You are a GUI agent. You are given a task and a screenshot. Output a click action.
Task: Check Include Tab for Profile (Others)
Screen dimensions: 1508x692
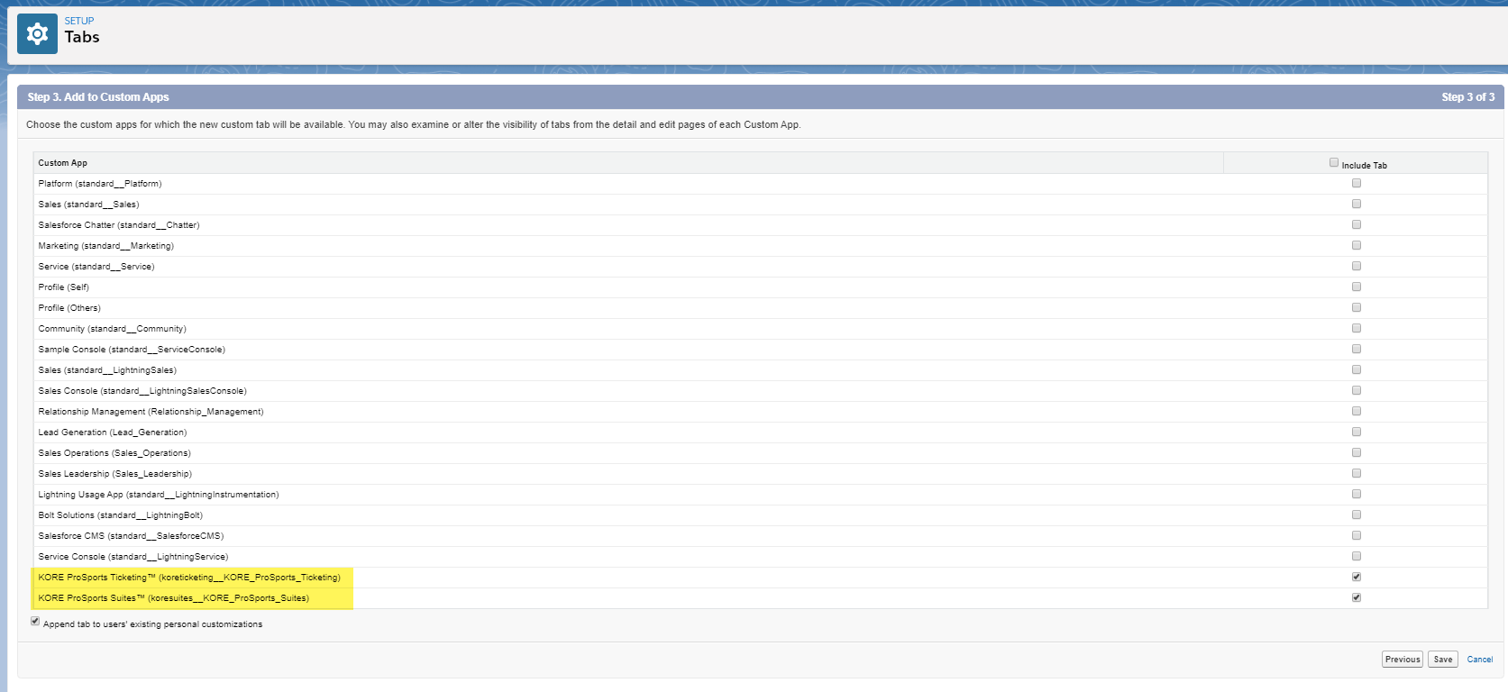(x=1356, y=307)
